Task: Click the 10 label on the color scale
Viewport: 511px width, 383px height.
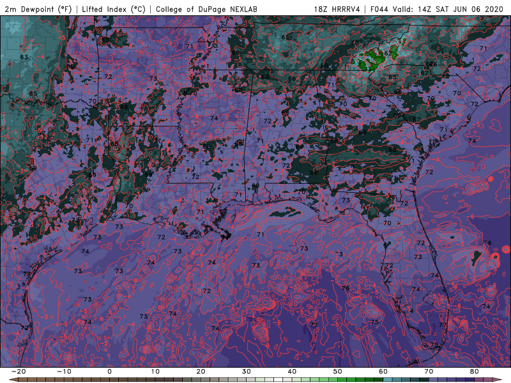Action: point(155,372)
